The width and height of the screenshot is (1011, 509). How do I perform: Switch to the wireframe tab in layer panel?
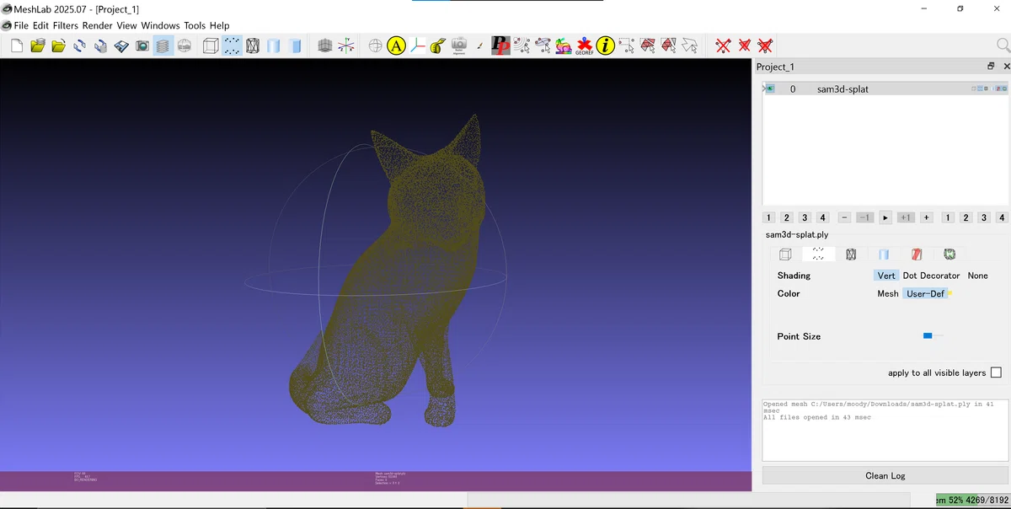pyautogui.click(x=851, y=254)
